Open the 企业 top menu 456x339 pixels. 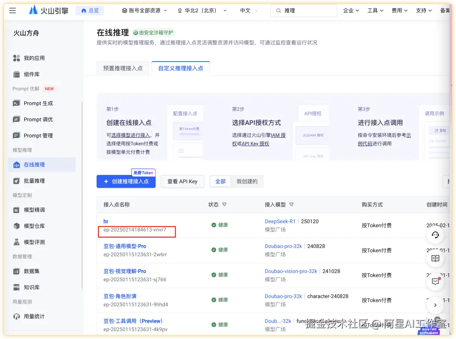[x=351, y=11]
